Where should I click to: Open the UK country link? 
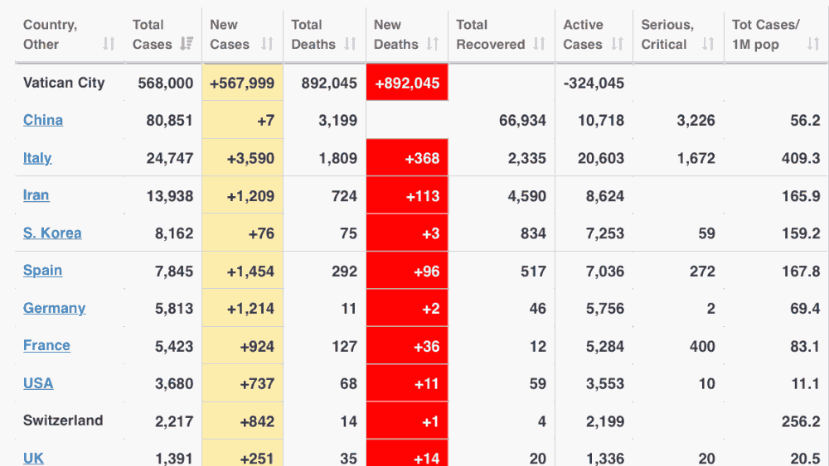point(33,458)
